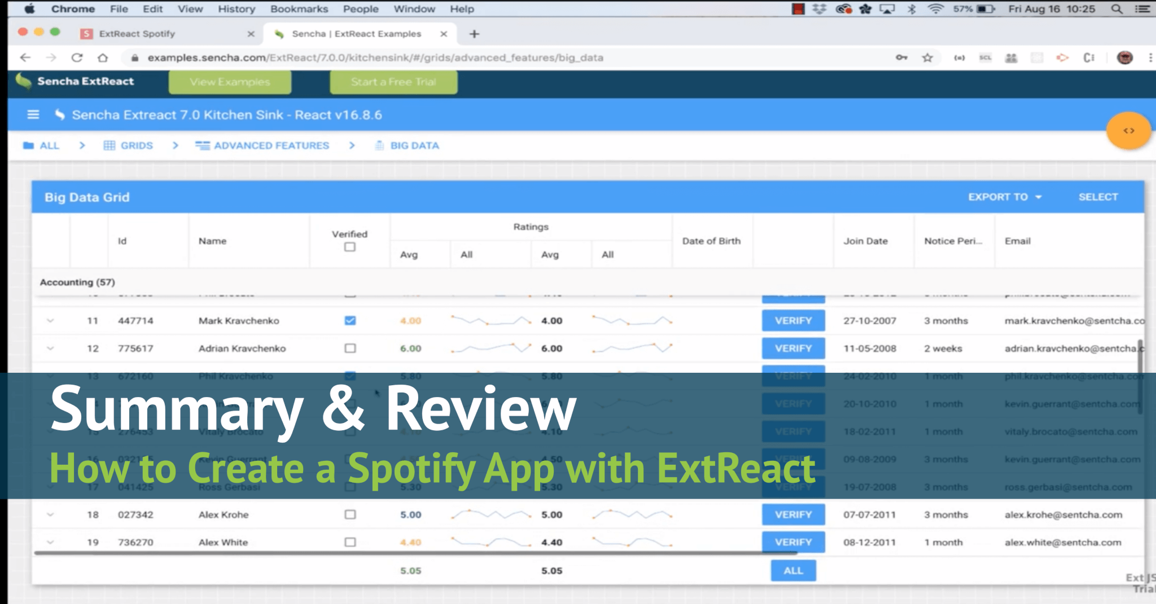Open a new browser tab
Viewport: 1156px width, 604px height.
pyautogui.click(x=474, y=34)
